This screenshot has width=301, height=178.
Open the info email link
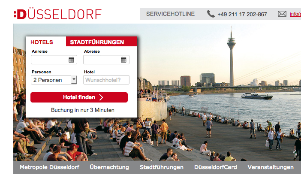[295, 14]
